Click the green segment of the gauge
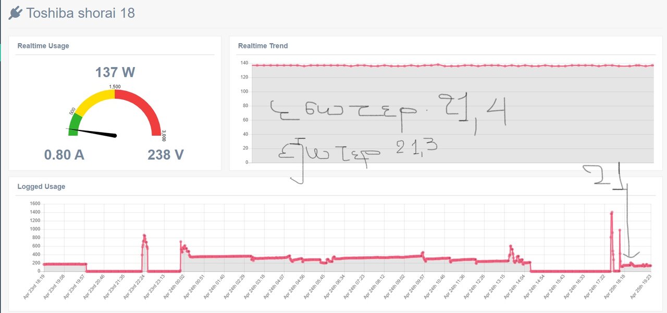Viewport: 667px width, 313px height. pyautogui.click(x=75, y=124)
